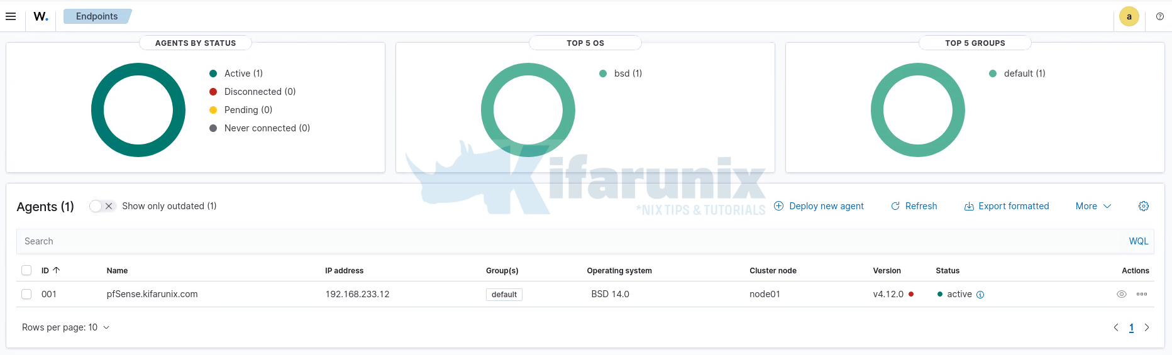View agent details eye icon
Screen dimensions: 1172x355
[x=1121, y=294]
